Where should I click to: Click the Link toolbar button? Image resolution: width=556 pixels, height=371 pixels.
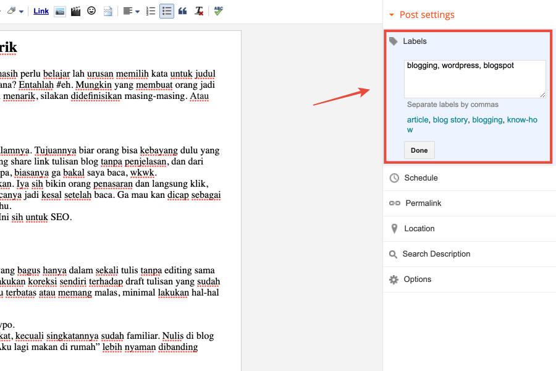pos(41,11)
